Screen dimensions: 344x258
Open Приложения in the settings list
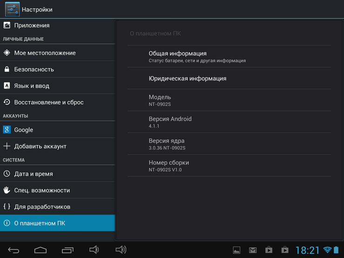58,26
